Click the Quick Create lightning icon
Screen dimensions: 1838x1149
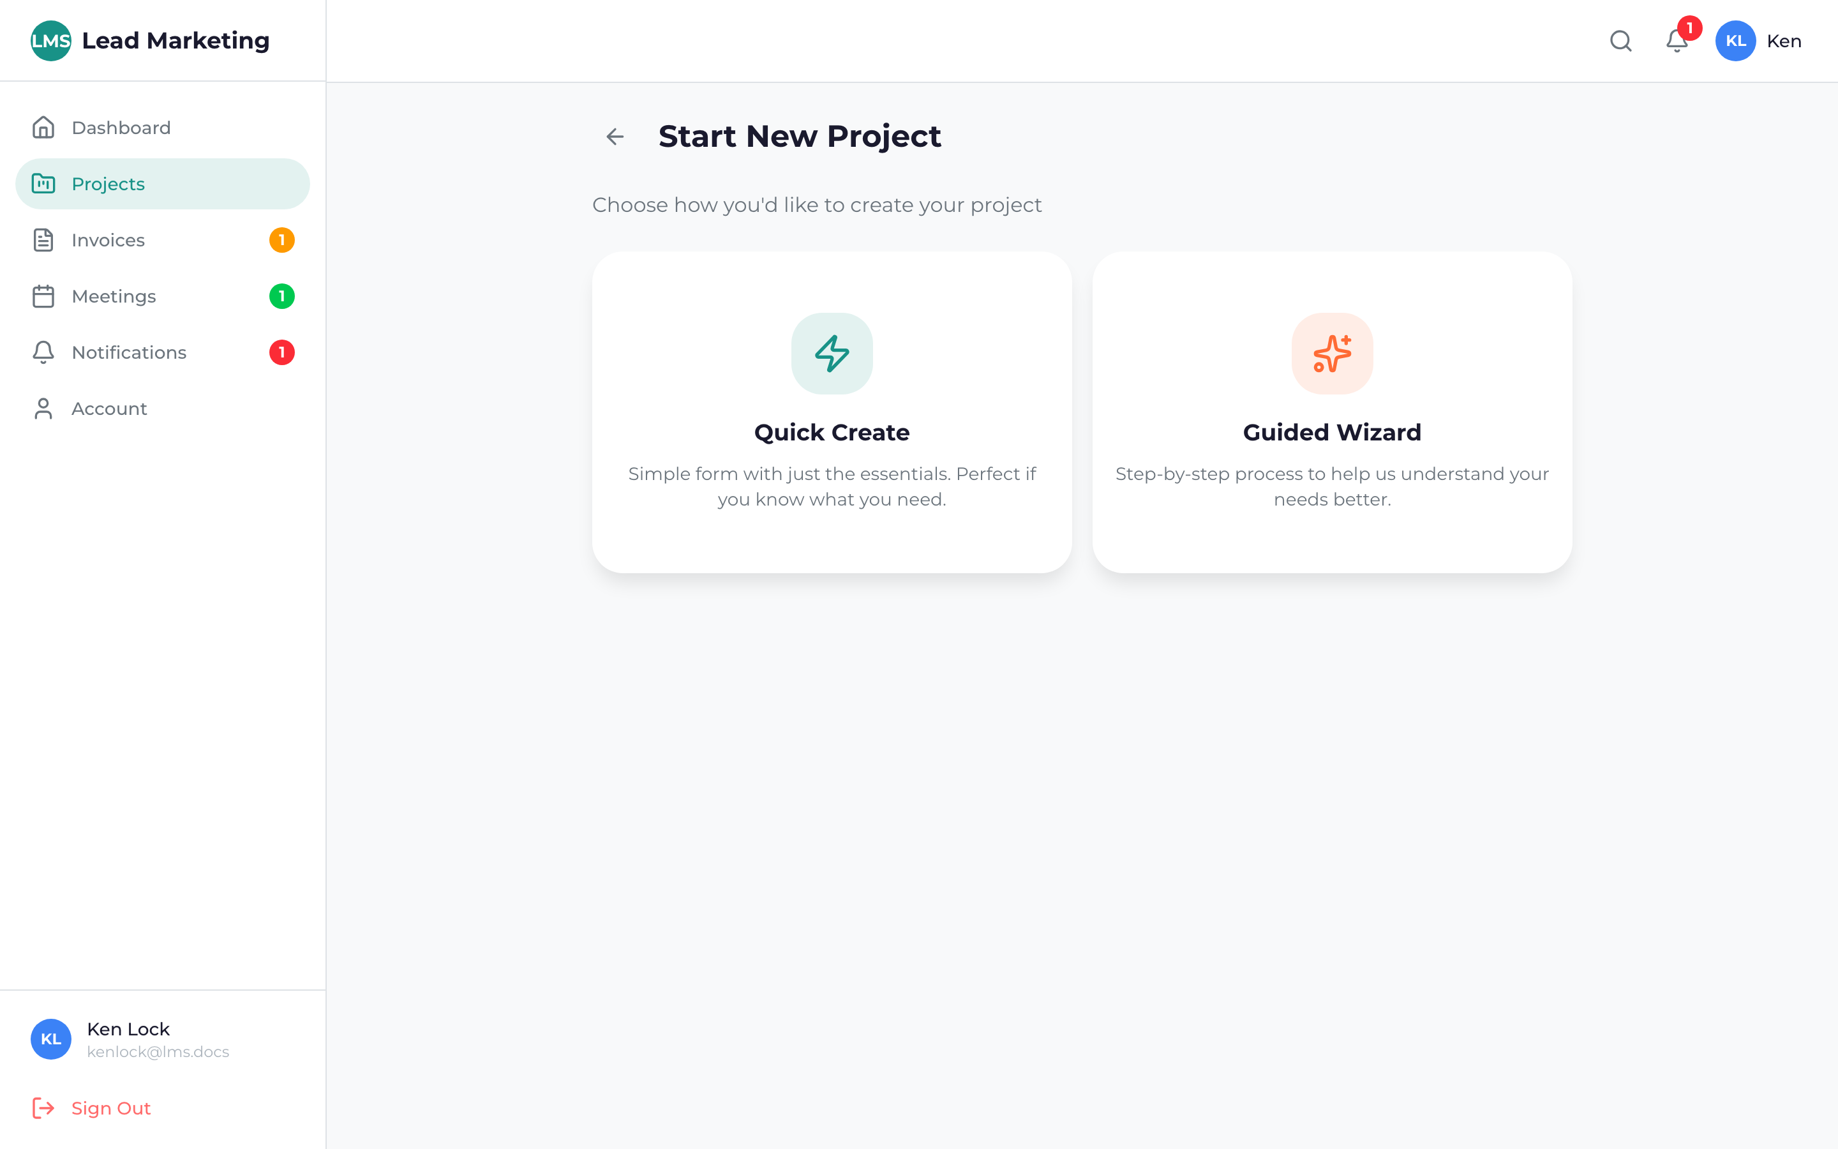pos(832,354)
